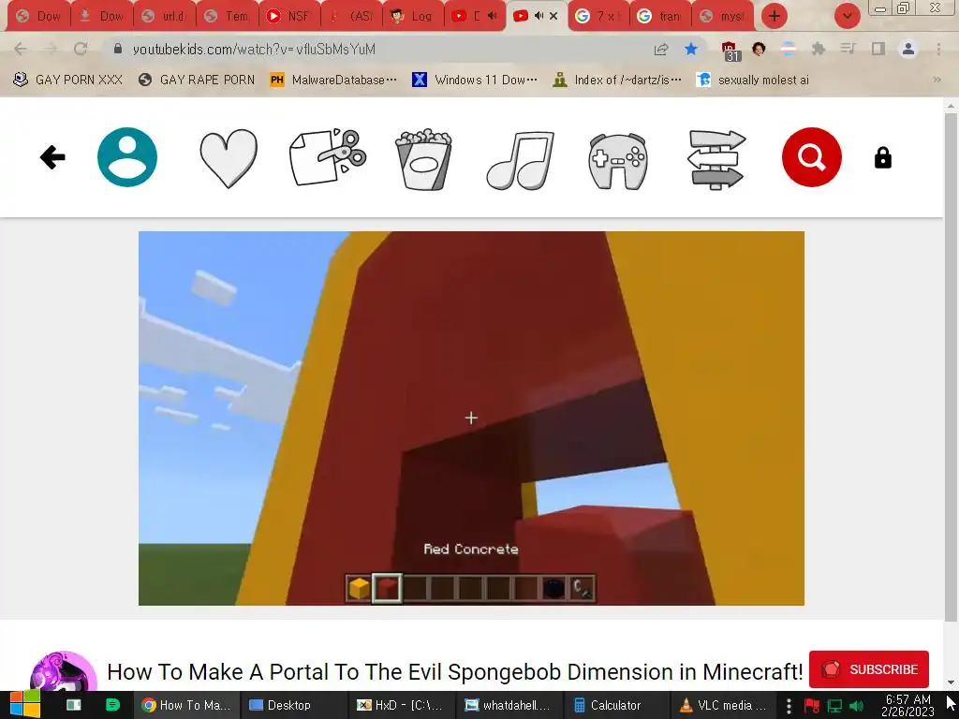Switch to the whatdahell… taskbar window

[x=510, y=705]
